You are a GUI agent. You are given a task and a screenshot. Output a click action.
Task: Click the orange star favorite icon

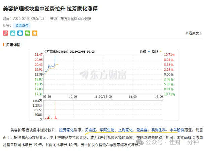pyautogui.click(x=35, y=33)
